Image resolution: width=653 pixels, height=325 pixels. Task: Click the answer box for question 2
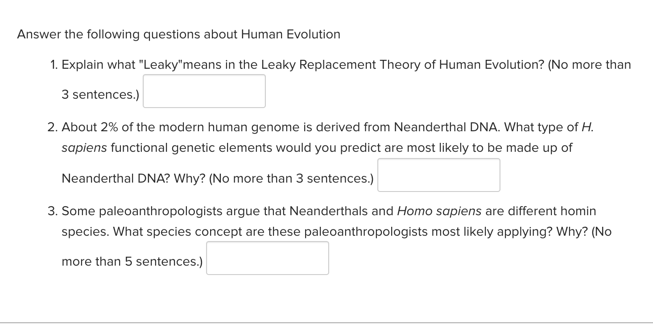click(438, 175)
